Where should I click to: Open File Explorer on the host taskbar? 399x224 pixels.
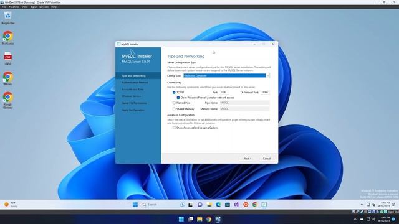[x=199, y=219]
